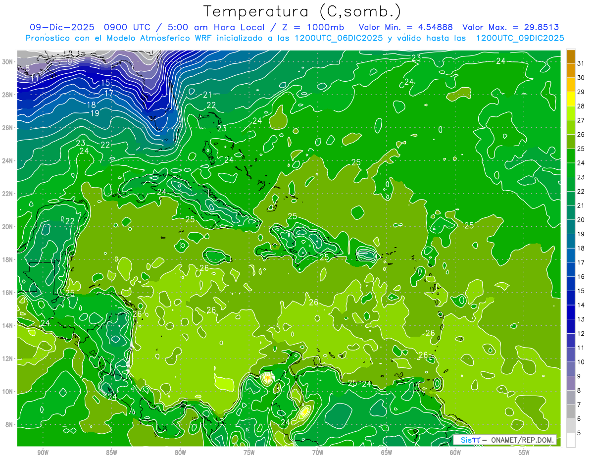Click the latitude axis label "14N"
This screenshot has height=459, width=594.
click(8, 326)
